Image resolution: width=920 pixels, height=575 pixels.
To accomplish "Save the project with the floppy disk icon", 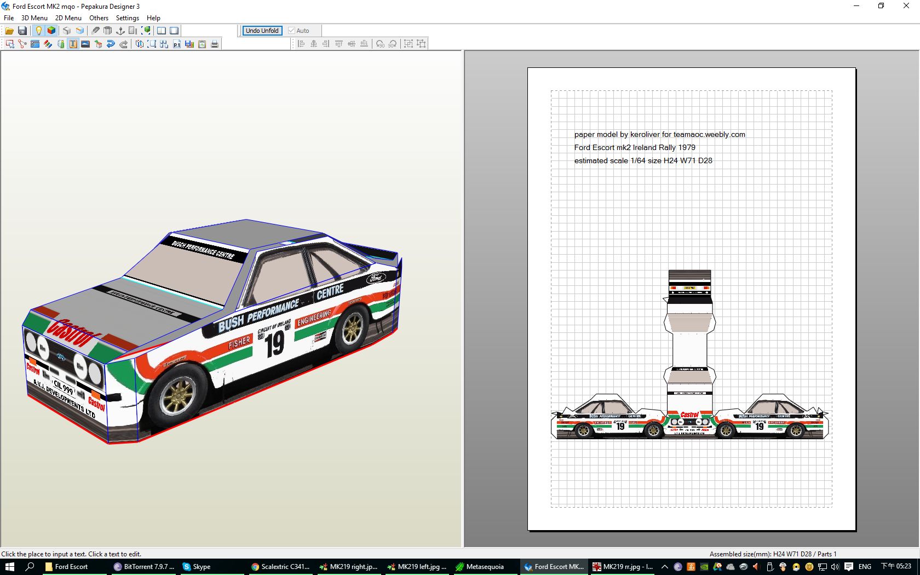I will click(22, 31).
